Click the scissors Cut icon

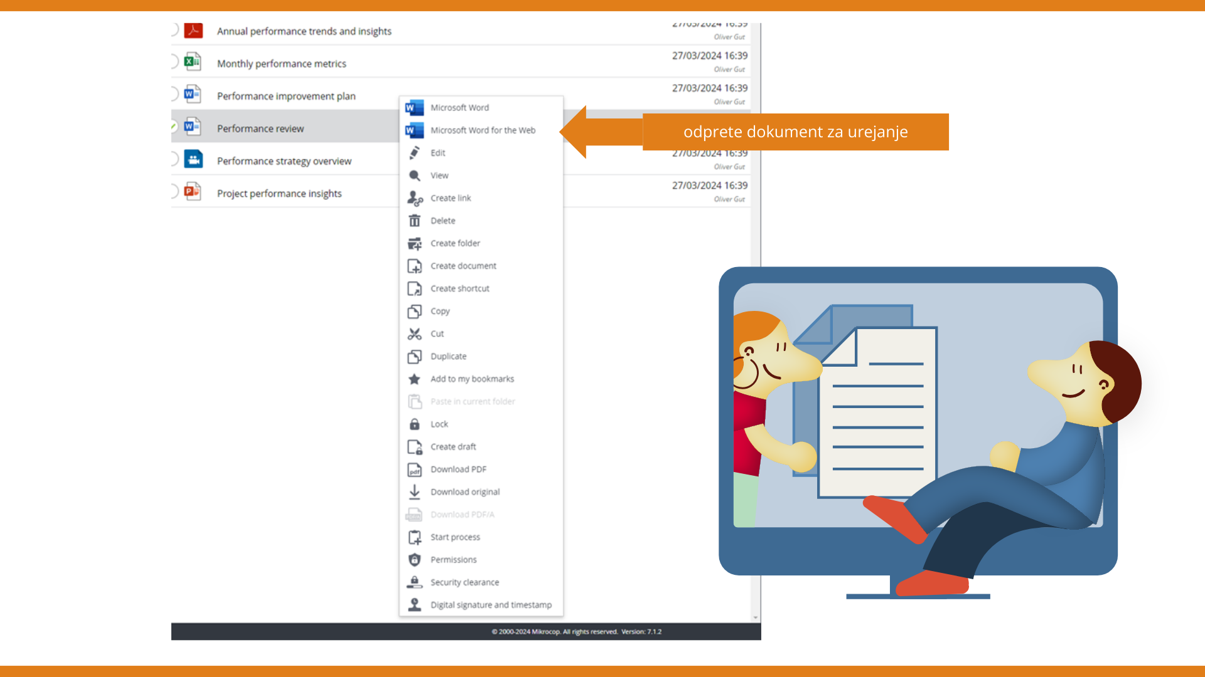tap(414, 334)
